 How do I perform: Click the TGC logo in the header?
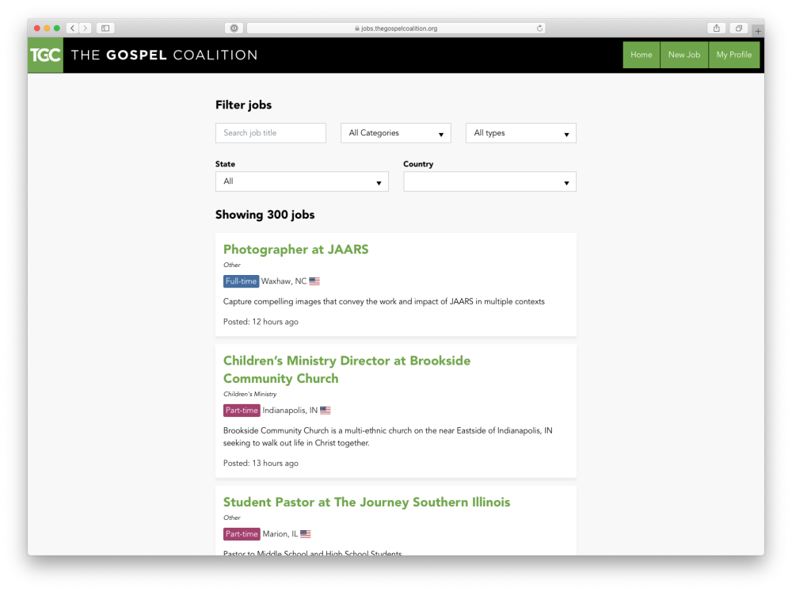(x=45, y=55)
